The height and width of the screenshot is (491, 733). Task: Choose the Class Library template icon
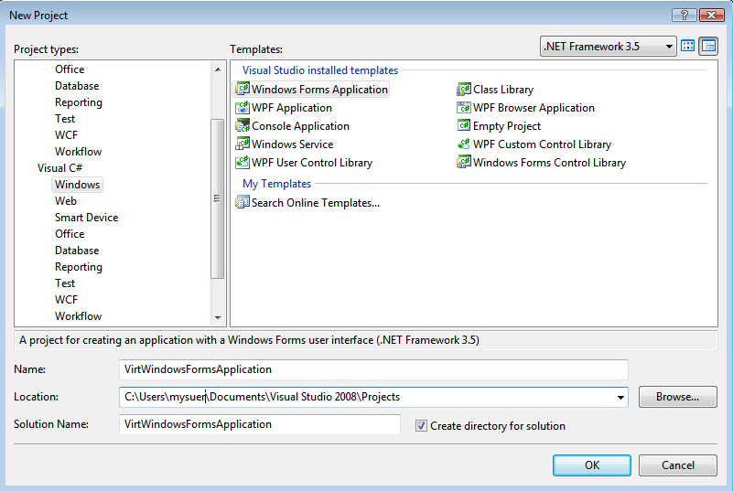pos(464,90)
